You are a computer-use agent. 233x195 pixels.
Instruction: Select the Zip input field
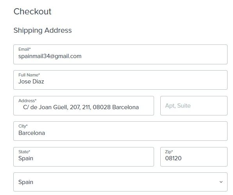click(x=194, y=157)
